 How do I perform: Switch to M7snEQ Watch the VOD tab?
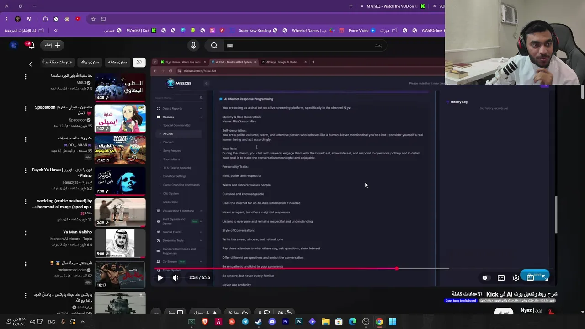pyautogui.click(x=394, y=6)
